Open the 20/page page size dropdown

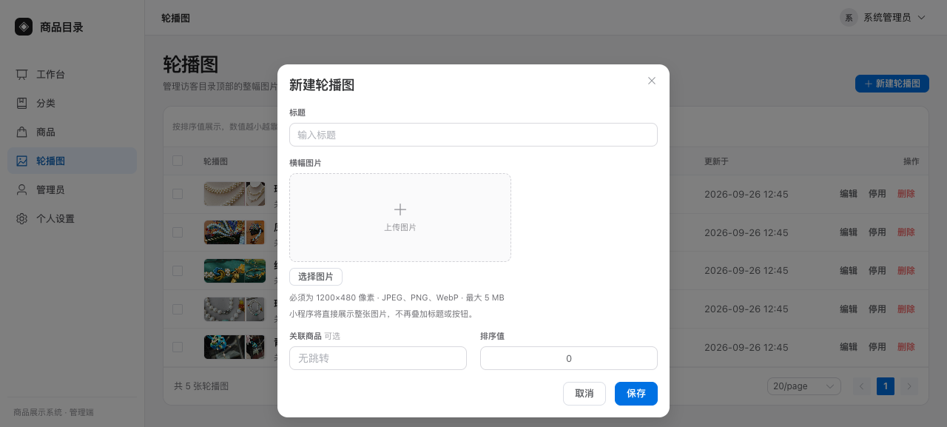(804, 386)
